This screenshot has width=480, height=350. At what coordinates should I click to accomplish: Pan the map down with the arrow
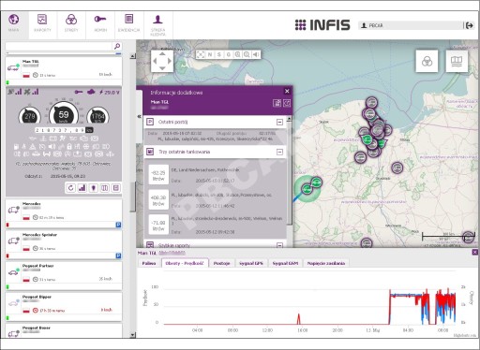pyautogui.click(x=162, y=68)
